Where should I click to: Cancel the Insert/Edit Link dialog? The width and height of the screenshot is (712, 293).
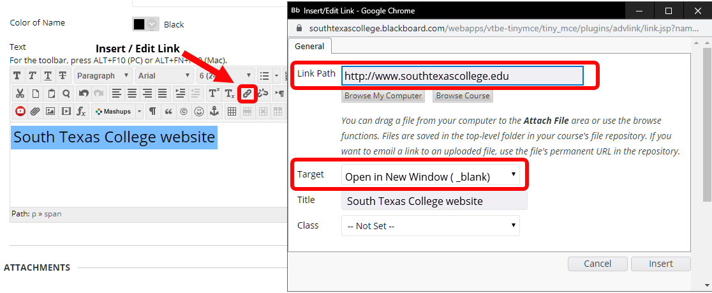pyautogui.click(x=598, y=264)
